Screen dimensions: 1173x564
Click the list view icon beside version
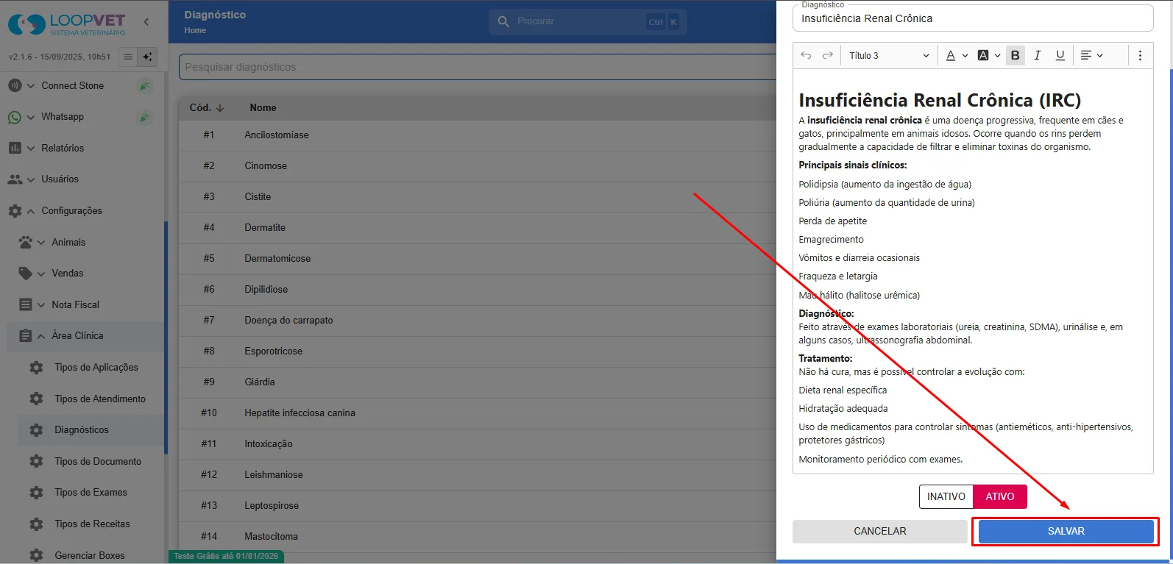128,57
